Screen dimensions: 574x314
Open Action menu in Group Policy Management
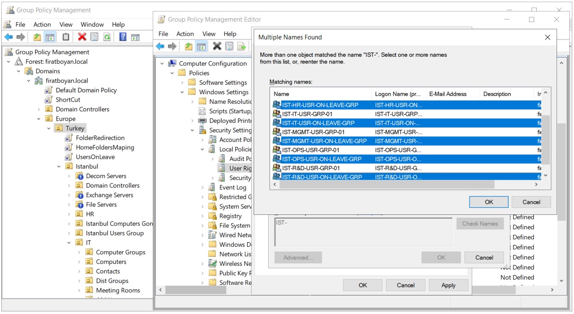coord(42,25)
